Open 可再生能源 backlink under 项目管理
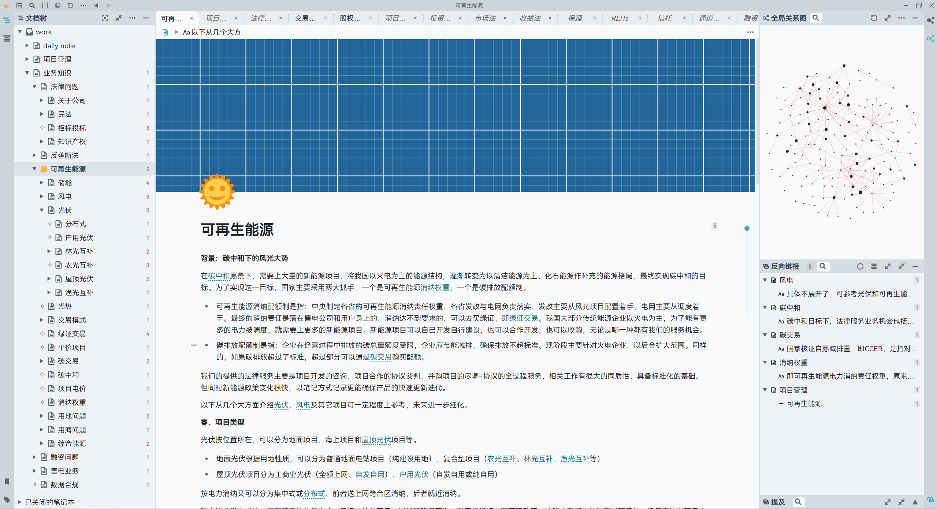 [804, 404]
